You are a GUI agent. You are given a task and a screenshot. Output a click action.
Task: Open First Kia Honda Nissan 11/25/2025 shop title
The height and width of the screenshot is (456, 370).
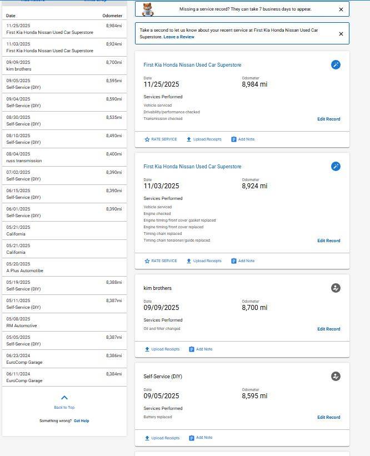[x=192, y=65]
